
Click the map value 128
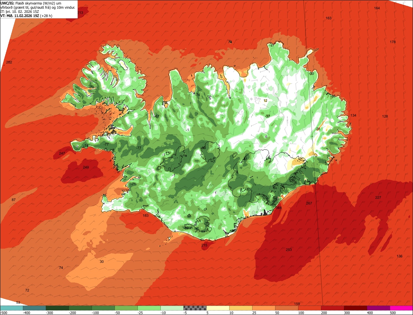(x=385, y=117)
